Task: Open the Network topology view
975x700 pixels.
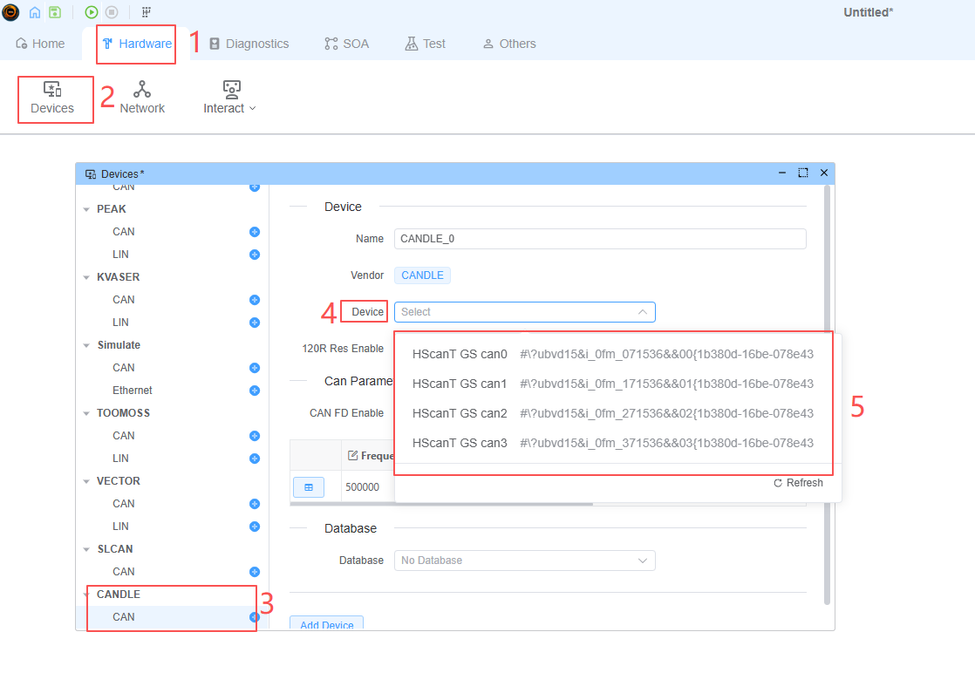Action: tap(142, 97)
